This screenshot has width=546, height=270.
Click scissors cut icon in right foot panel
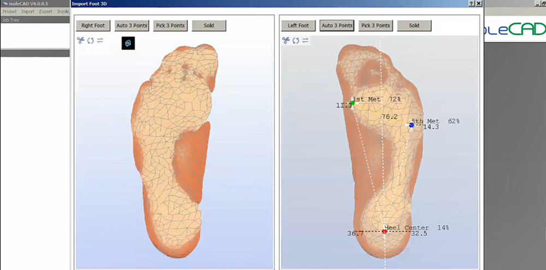[x=81, y=40]
